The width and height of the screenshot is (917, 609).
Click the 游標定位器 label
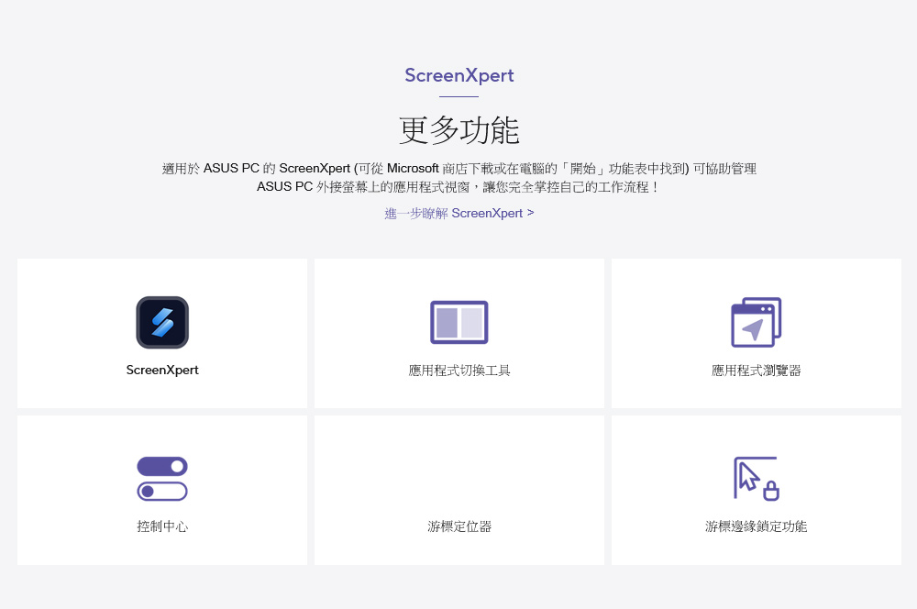[459, 526]
